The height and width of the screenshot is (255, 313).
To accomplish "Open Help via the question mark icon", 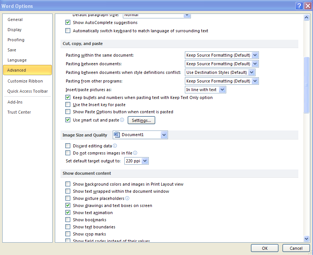I will [x=299, y=6].
